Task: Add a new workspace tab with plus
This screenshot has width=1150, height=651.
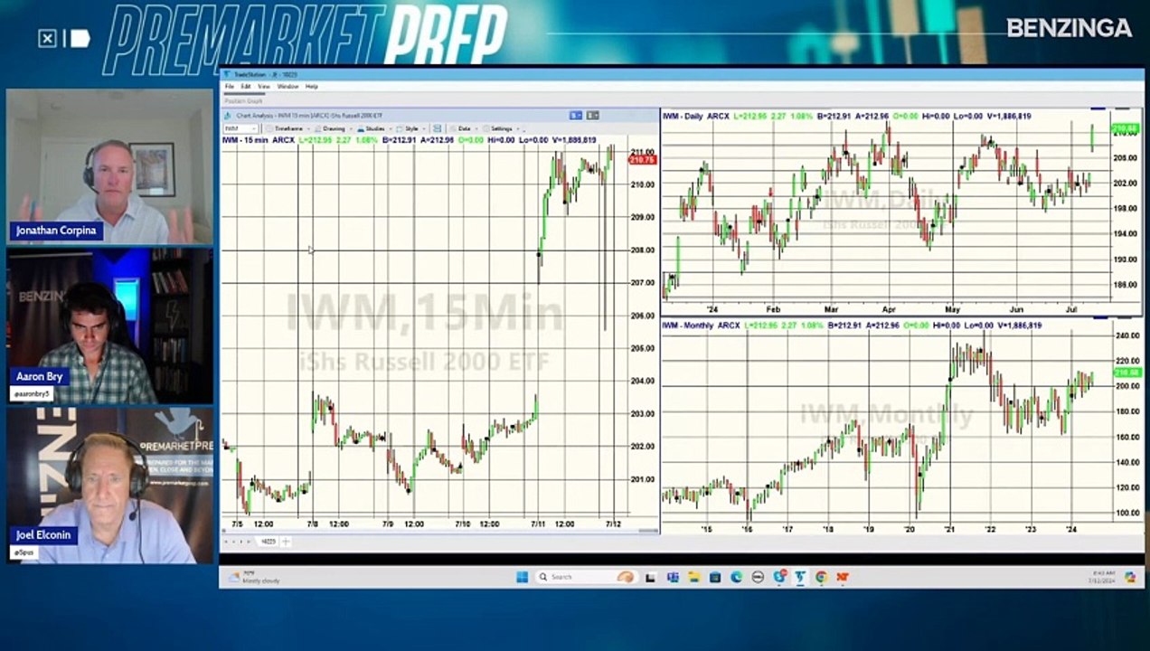Action: click(x=286, y=541)
